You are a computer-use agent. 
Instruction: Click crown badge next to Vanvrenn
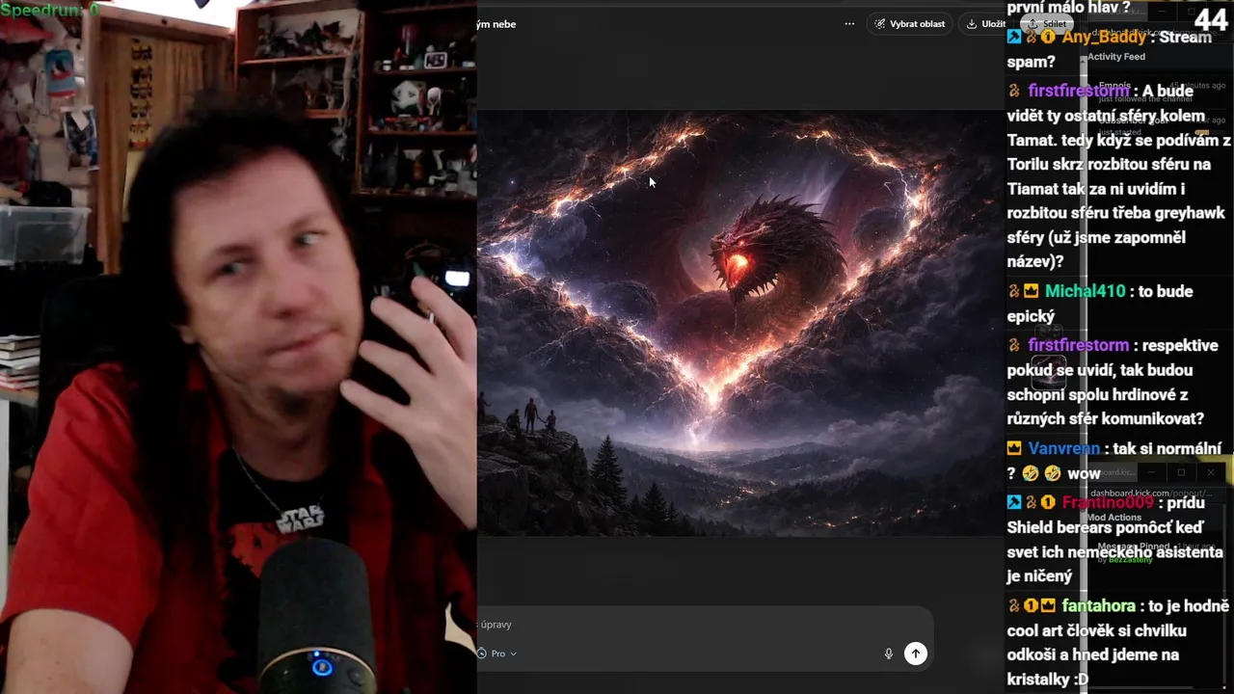tap(1014, 448)
